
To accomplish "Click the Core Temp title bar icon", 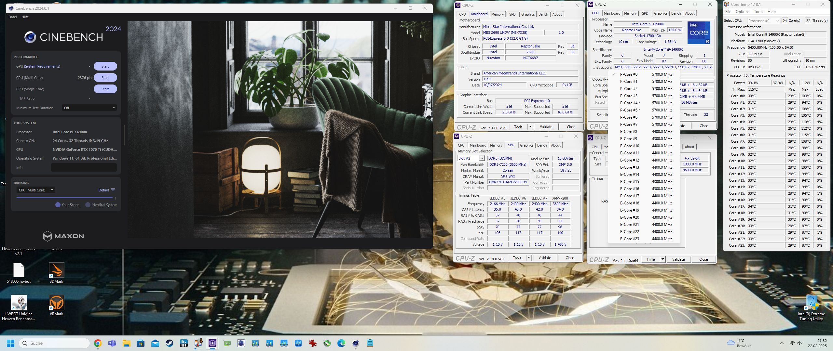I will pos(727,5).
